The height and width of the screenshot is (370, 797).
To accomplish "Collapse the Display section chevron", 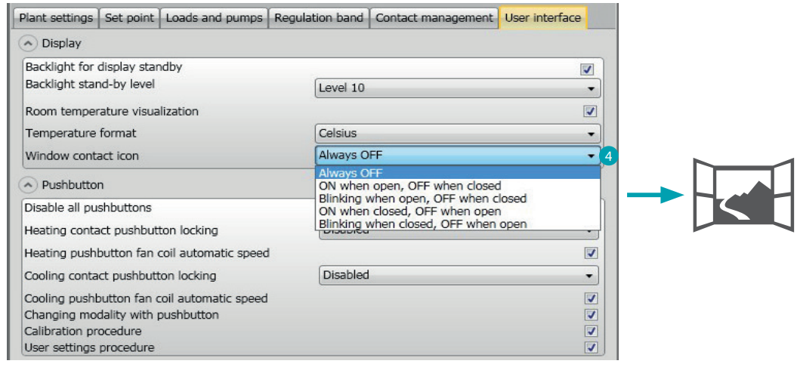I will (27, 44).
